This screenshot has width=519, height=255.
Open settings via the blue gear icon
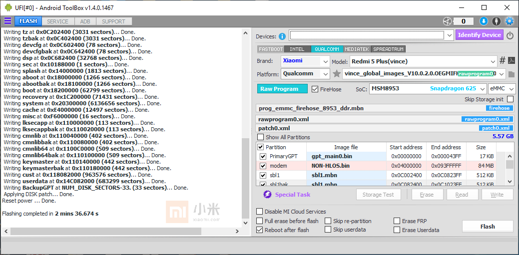509,21
